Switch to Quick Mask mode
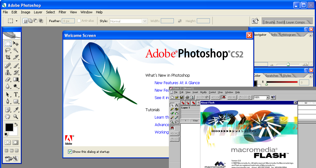 coord(15,143)
